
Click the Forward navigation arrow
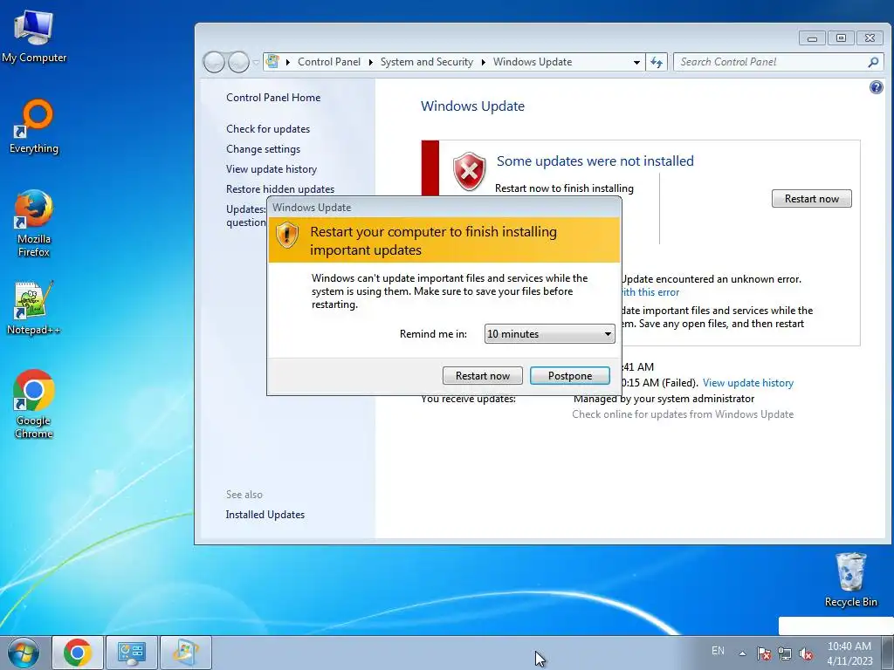[238, 62]
